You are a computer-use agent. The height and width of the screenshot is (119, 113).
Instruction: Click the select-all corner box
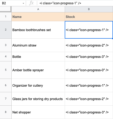(6, 9)
